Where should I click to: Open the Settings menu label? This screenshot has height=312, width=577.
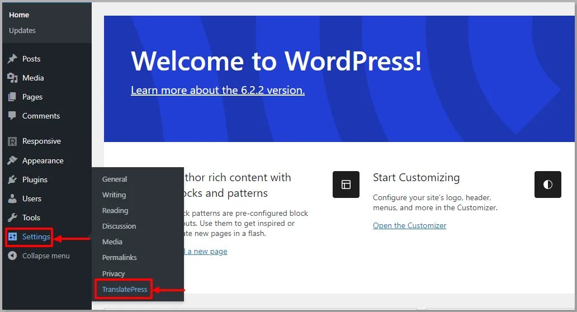tap(36, 237)
